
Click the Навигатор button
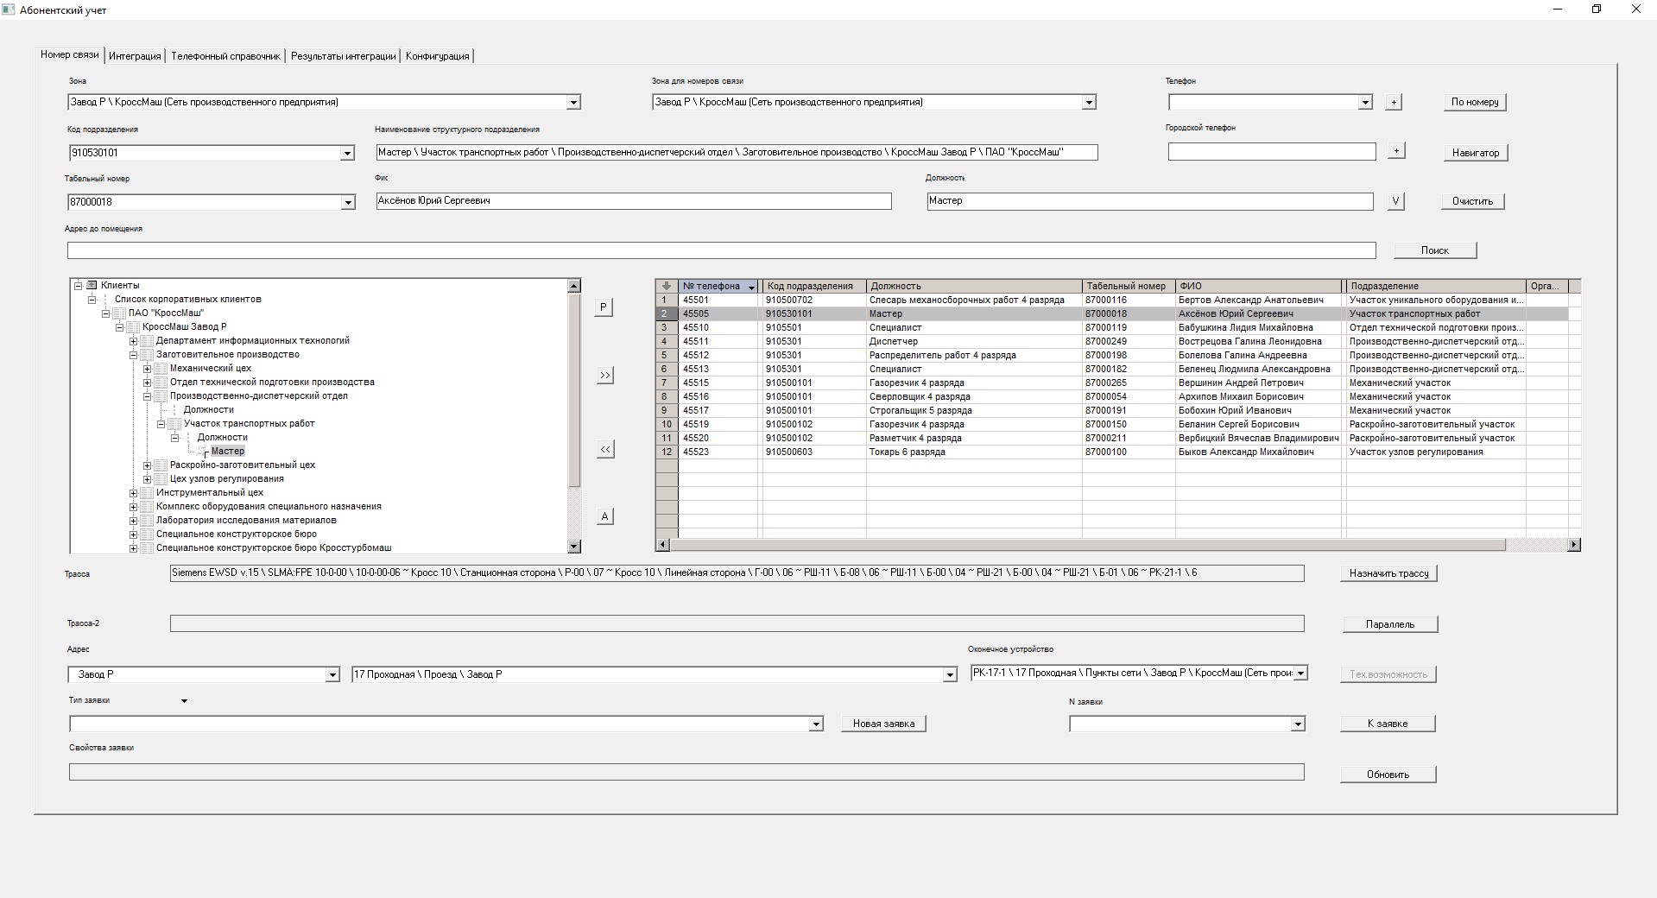coord(1476,153)
